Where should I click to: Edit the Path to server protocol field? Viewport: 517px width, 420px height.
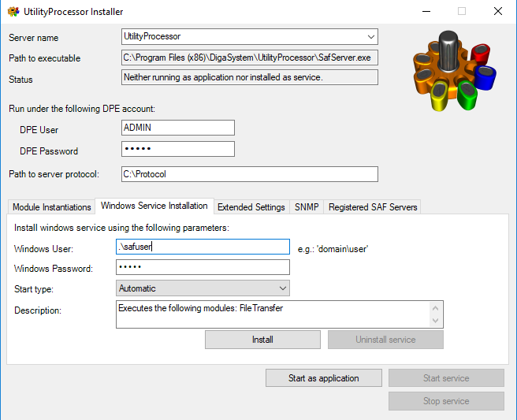249,174
